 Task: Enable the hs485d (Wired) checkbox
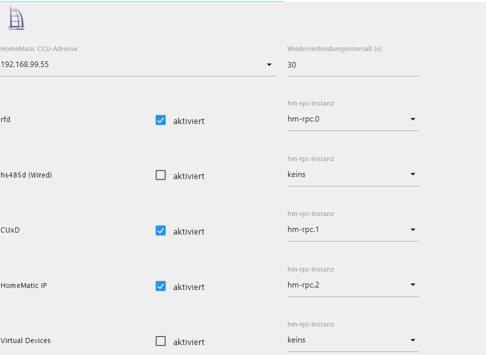click(161, 175)
